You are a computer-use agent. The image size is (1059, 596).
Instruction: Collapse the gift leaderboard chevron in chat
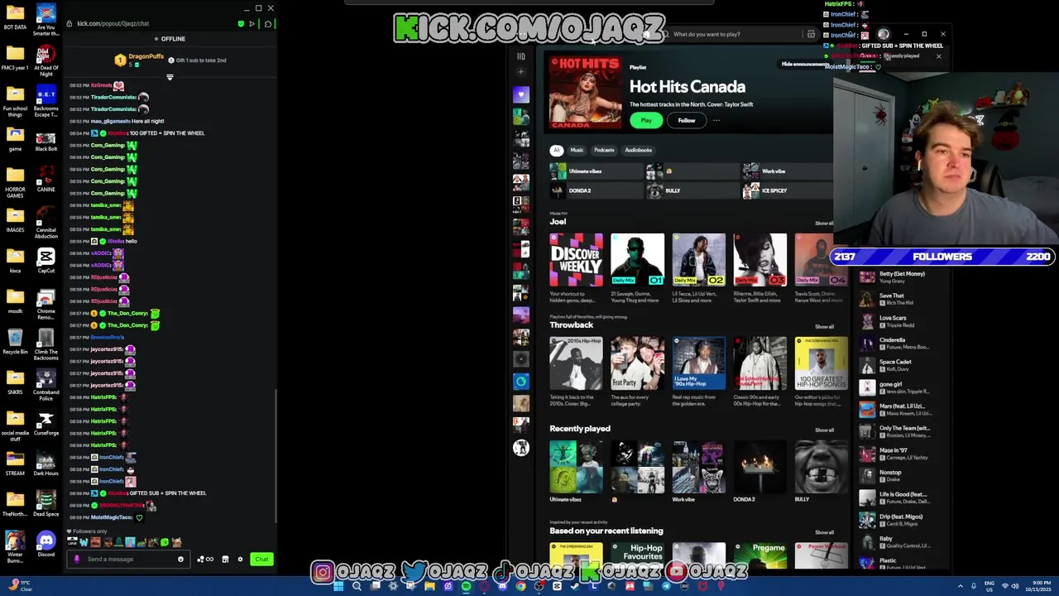click(x=170, y=77)
